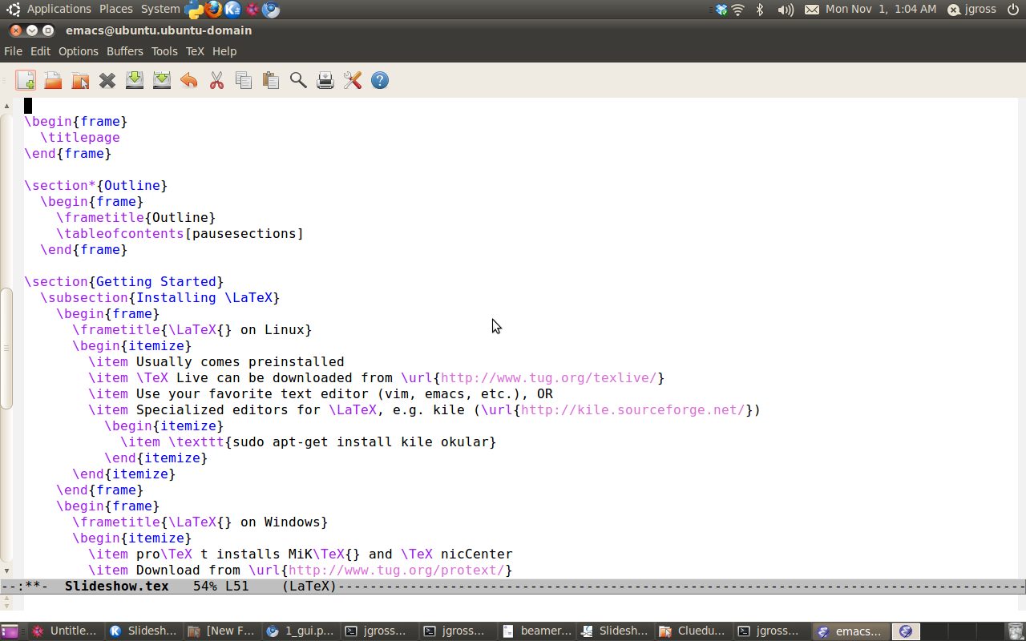Screen dimensions: 1026x641
Task: Open Preferences via the wrench-screwdriver icon
Action: [353, 80]
